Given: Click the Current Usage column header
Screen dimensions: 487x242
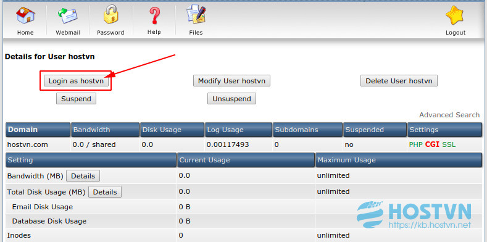Looking at the screenshot, I should coord(246,160).
